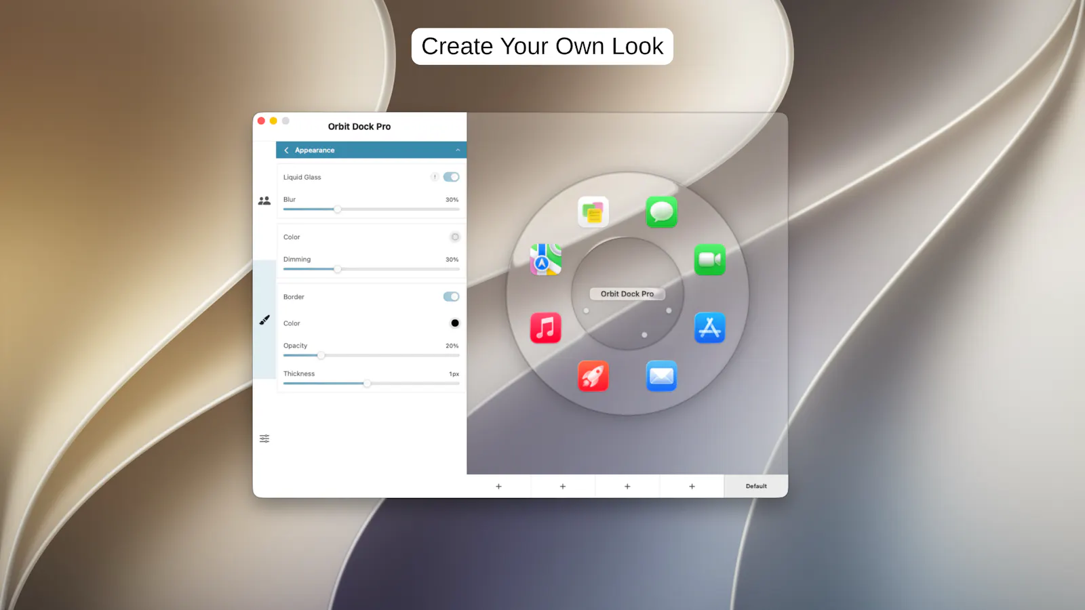Select the paintbrush Appearance sidebar icon

pyautogui.click(x=264, y=319)
